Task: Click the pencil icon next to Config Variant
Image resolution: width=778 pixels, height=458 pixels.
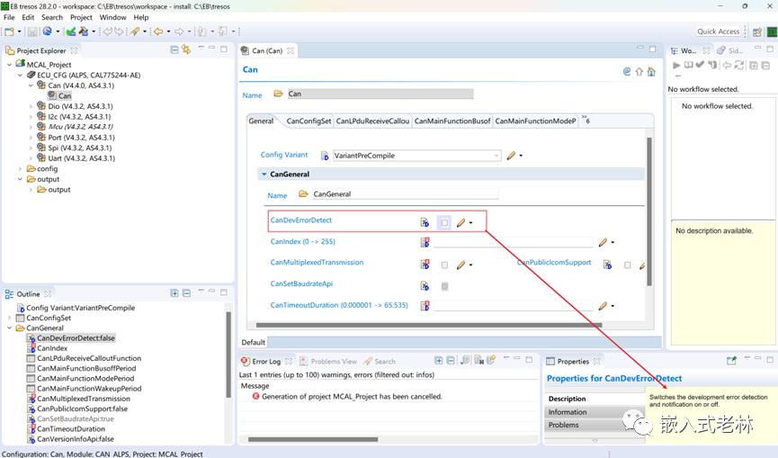Action: pos(511,156)
